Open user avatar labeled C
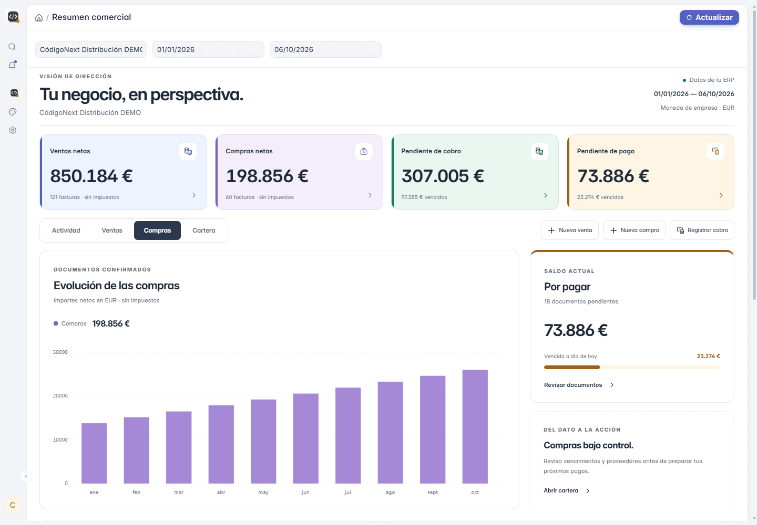The height and width of the screenshot is (525, 757). (x=13, y=505)
